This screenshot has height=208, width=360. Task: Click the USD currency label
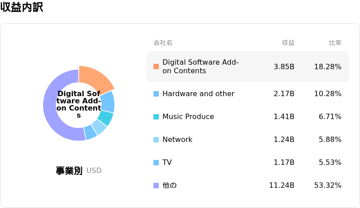pos(94,171)
